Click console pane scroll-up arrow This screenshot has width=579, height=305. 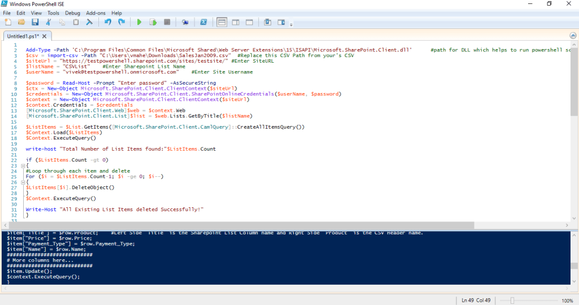pos(574,236)
